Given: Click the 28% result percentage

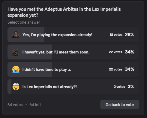Looking at the screenshot, I should click(x=130, y=35).
